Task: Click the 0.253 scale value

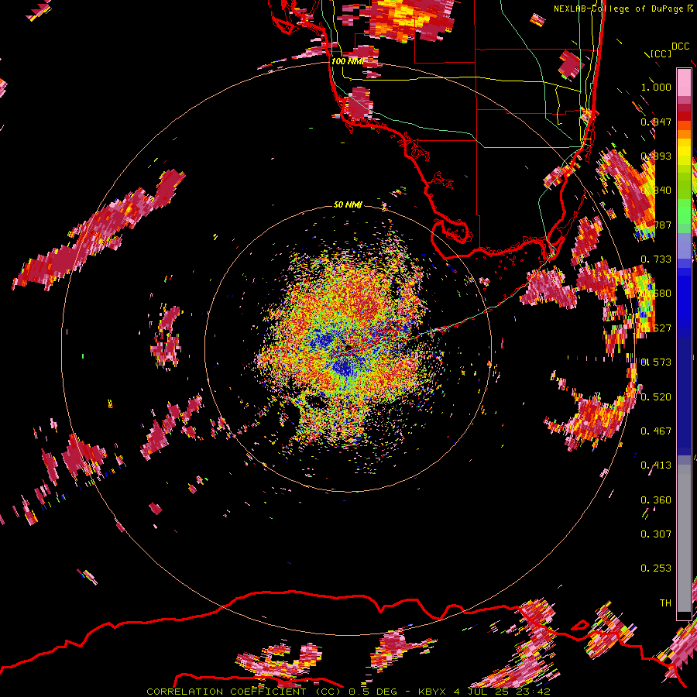Action: coord(656,568)
